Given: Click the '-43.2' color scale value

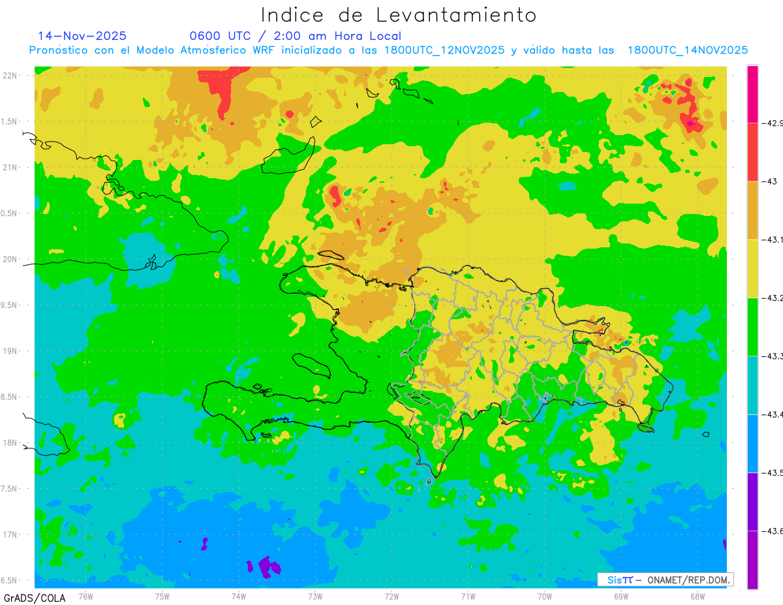Looking at the screenshot, I should pyautogui.click(x=772, y=298).
